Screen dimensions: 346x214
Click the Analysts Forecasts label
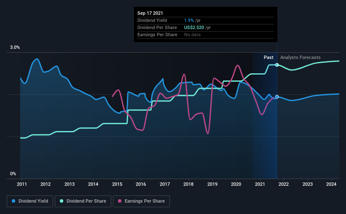click(x=300, y=57)
